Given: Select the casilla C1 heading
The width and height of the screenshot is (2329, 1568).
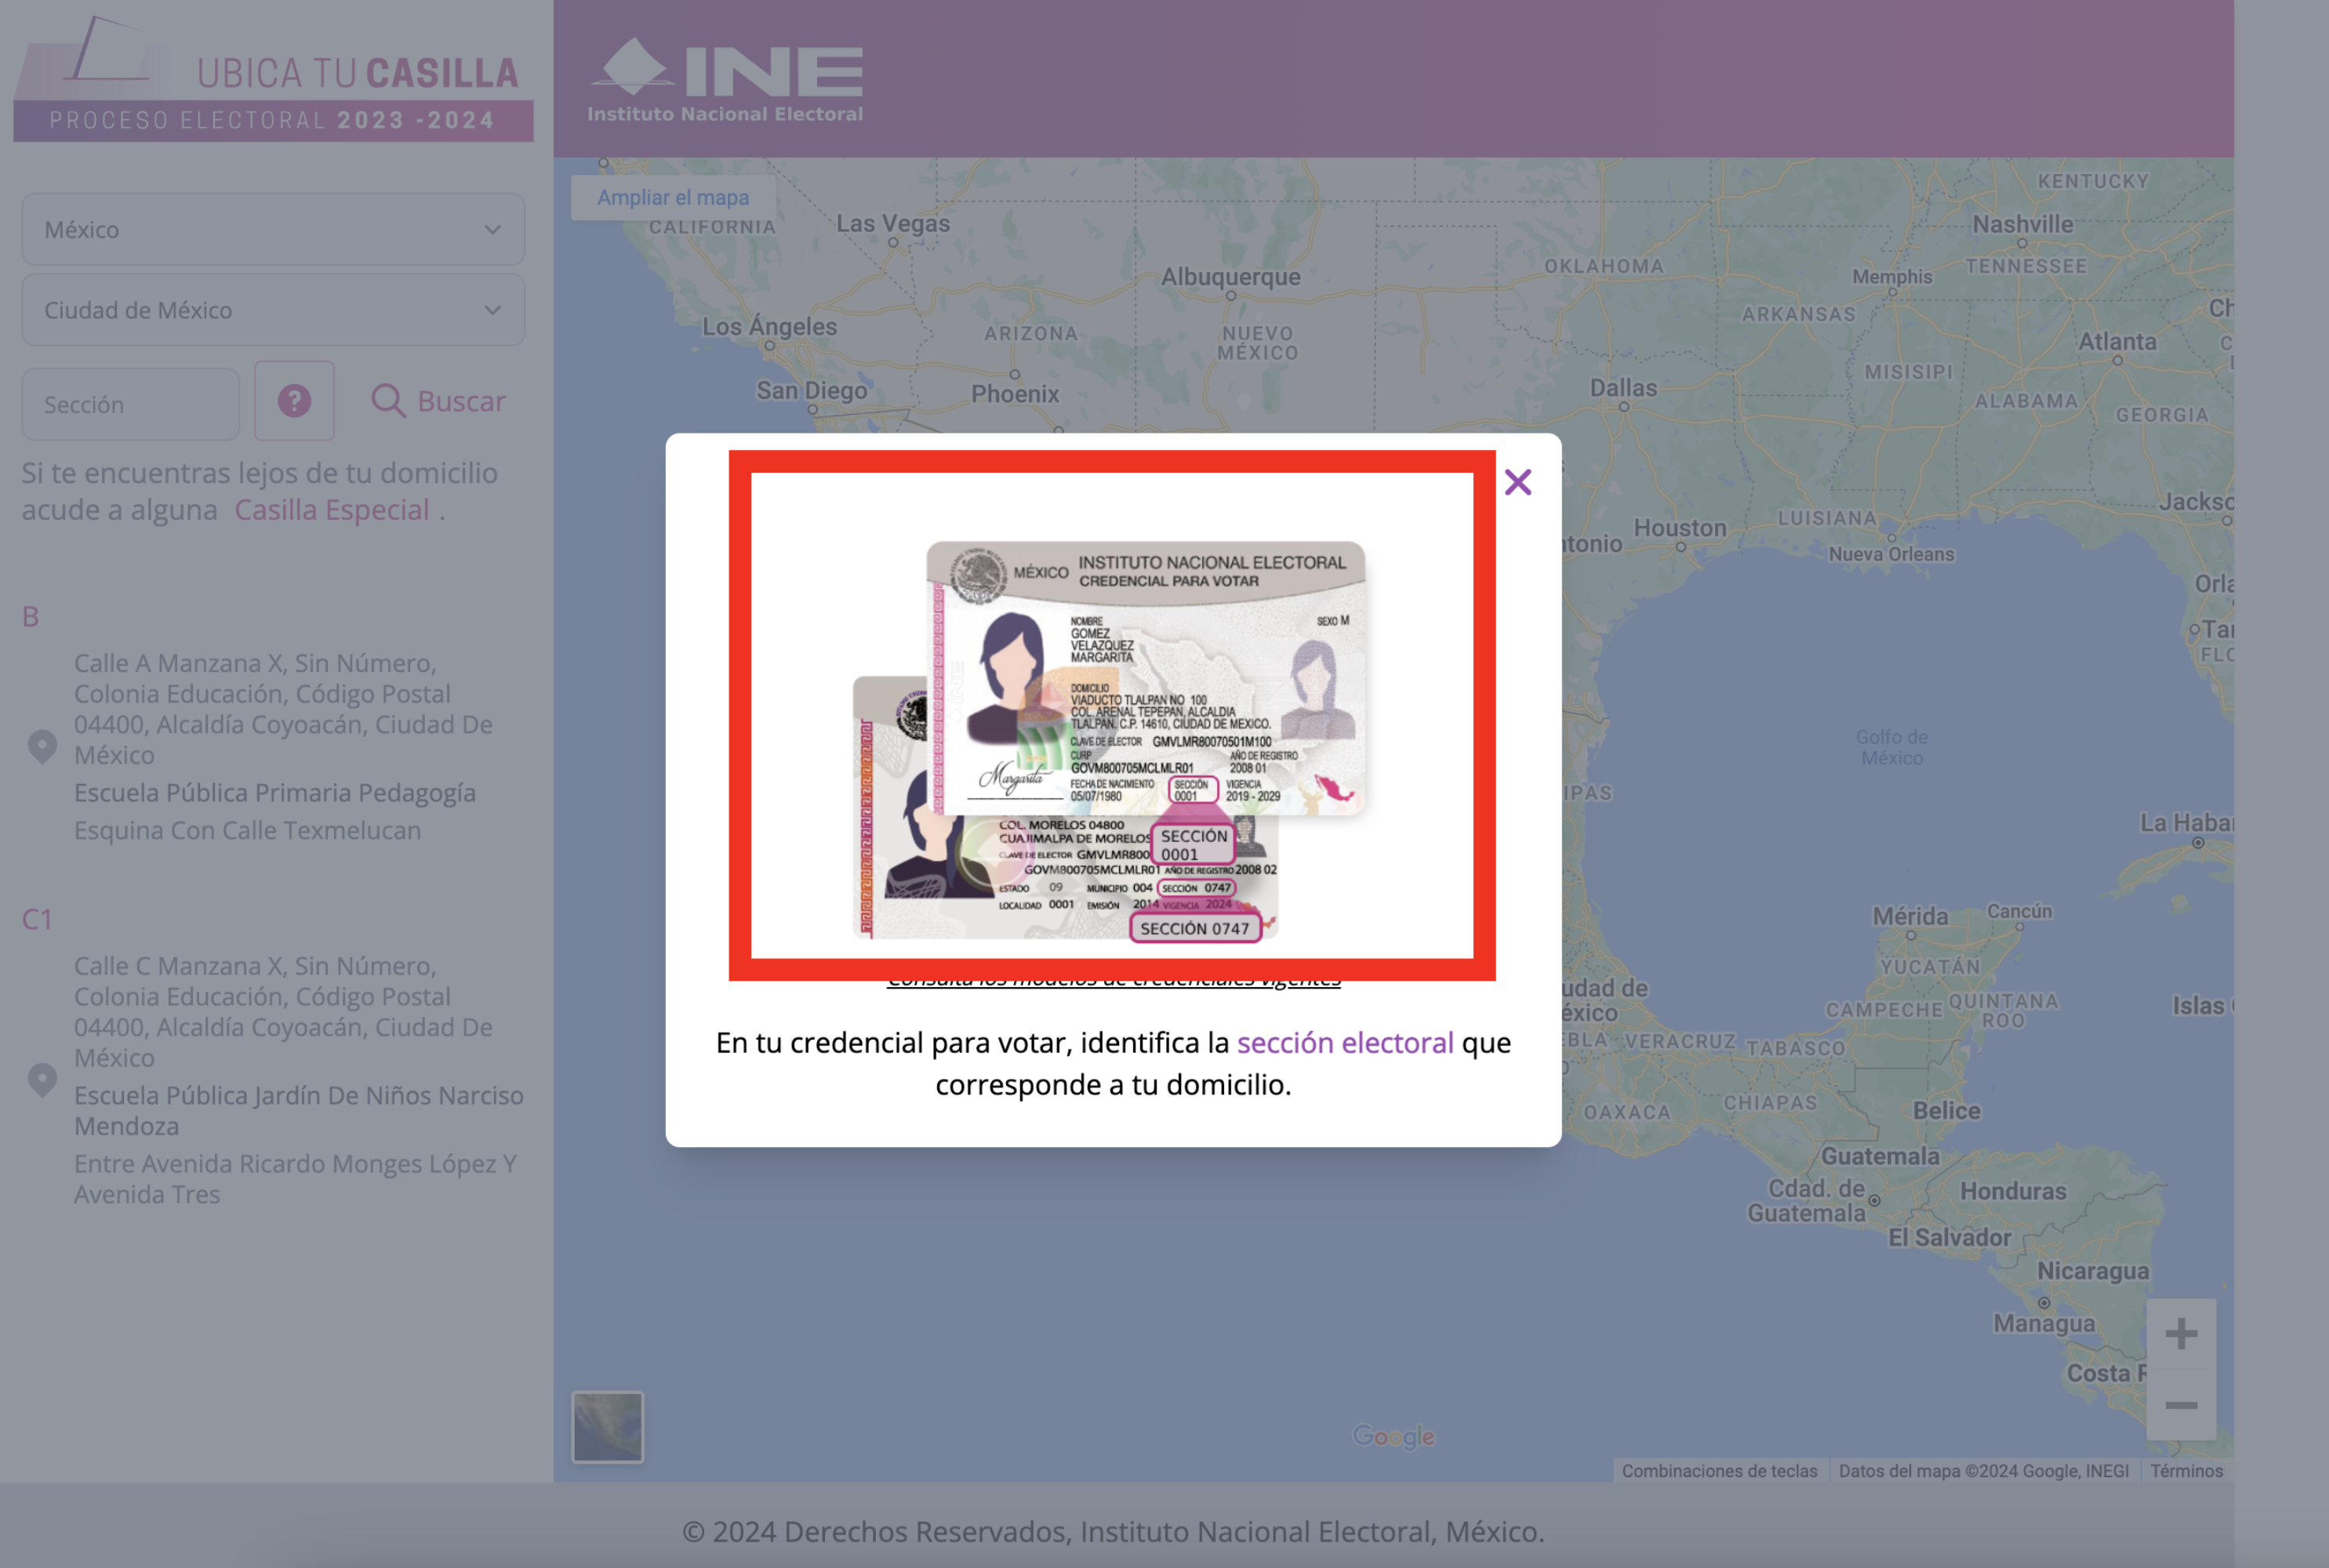Looking at the screenshot, I should (x=37, y=920).
